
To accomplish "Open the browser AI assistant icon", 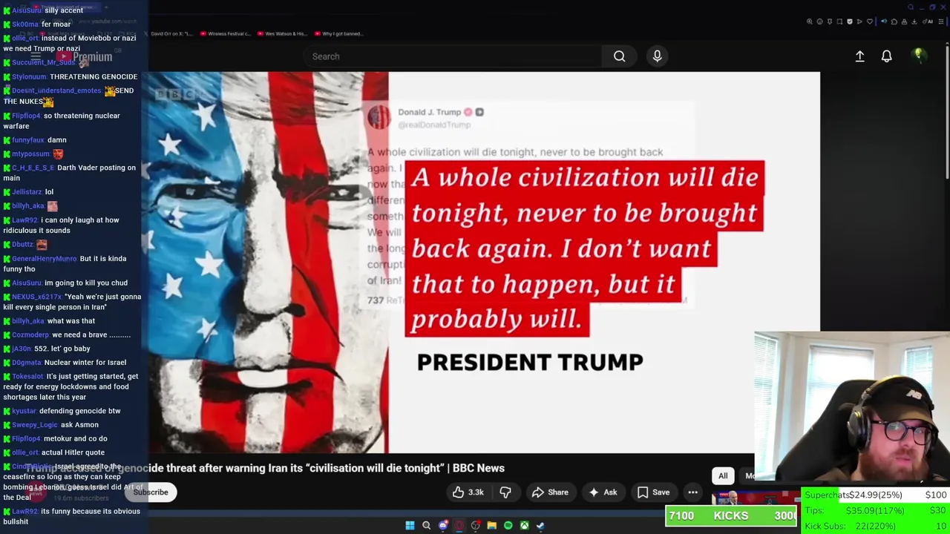I will (x=928, y=22).
